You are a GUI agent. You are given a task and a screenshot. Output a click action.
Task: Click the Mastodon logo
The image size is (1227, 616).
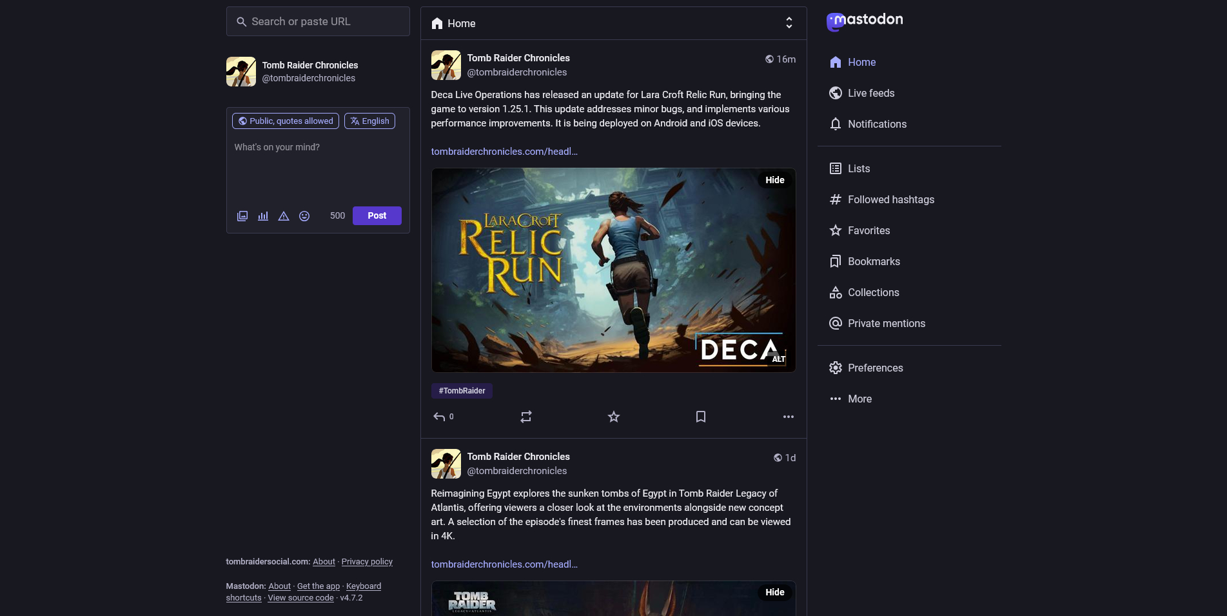(x=865, y=21)
